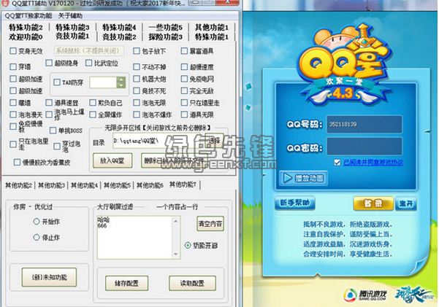
Task: Open the 其他功能2 lower tab
Action: [18, 185]
